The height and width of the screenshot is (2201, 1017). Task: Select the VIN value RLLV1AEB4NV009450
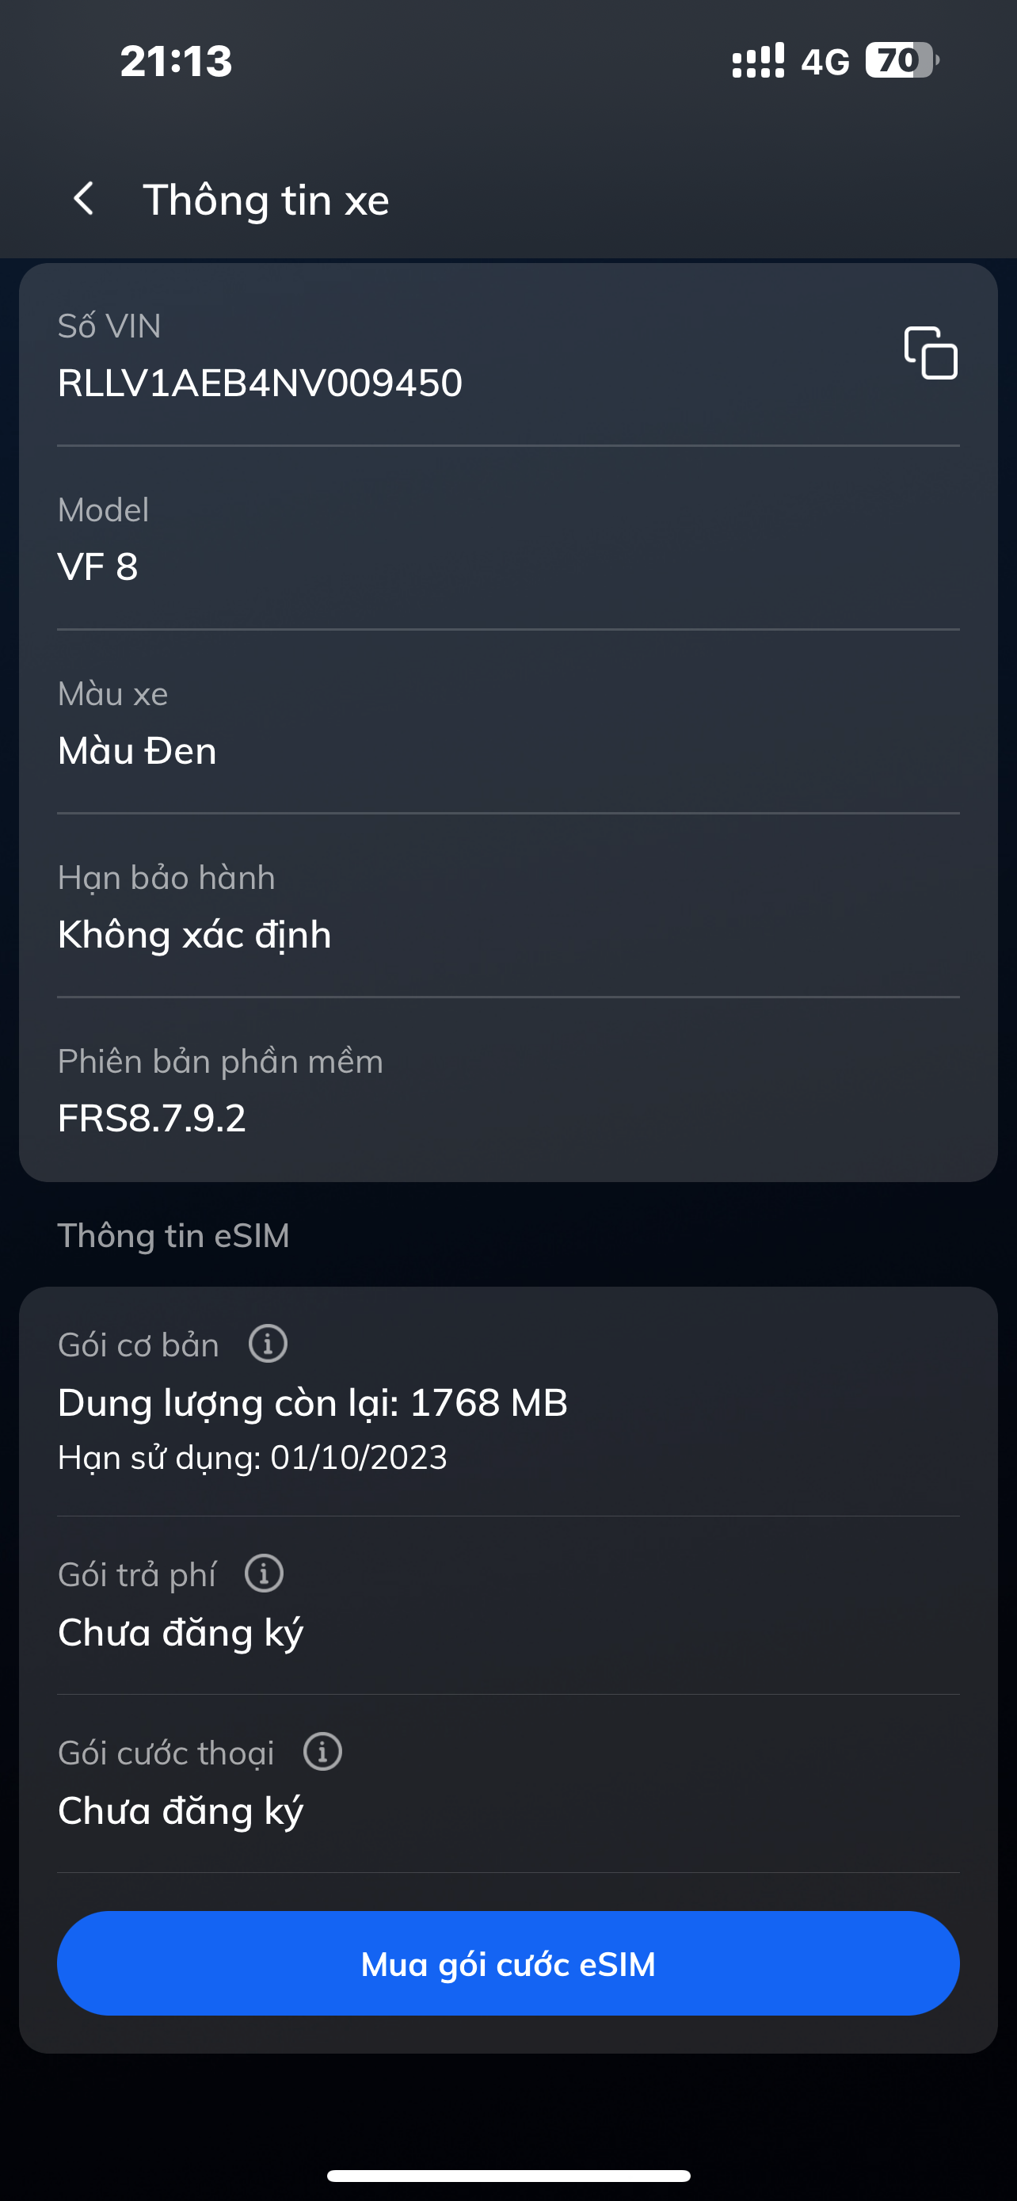coord(260,383)
